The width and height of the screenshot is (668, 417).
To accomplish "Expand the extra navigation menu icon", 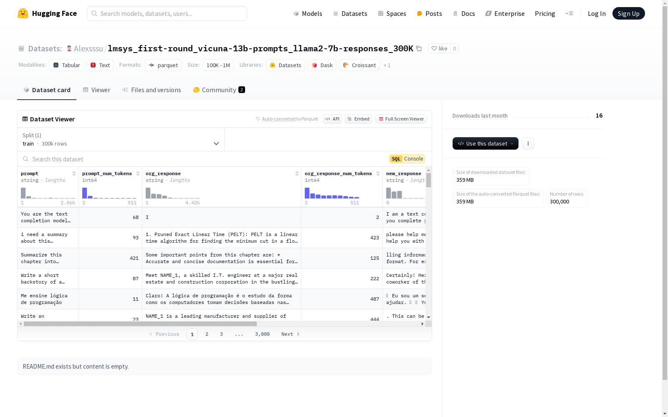I will 569,13.
